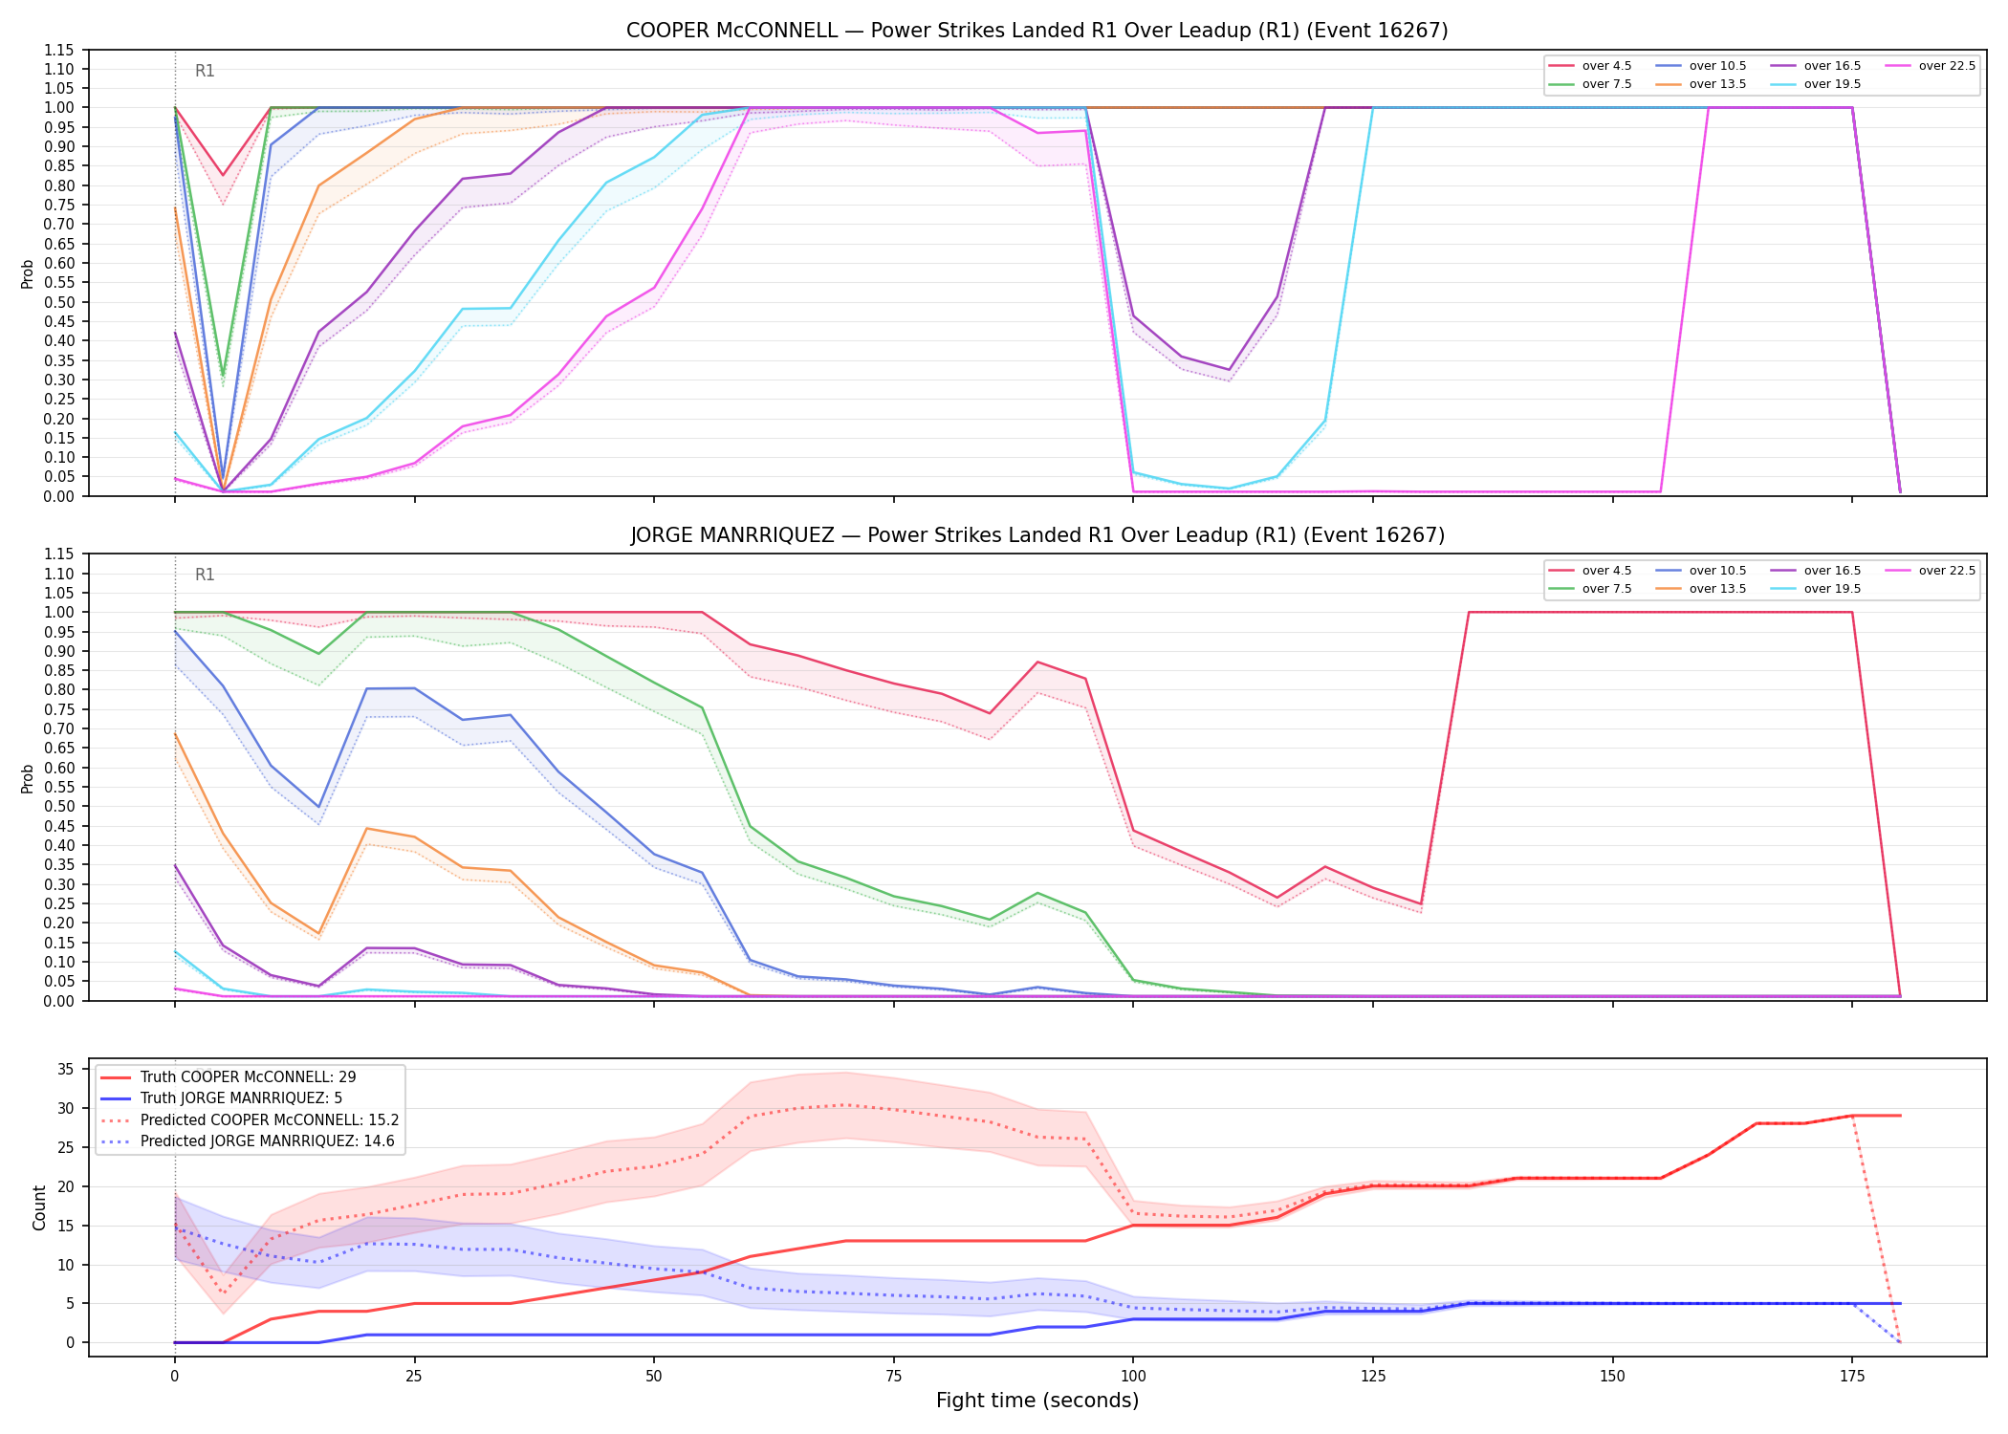Screen dimensions: 2008x1434
Task: Click the 'Fight time (seconds)' axis label
Action: (x=1037, y=1401)
